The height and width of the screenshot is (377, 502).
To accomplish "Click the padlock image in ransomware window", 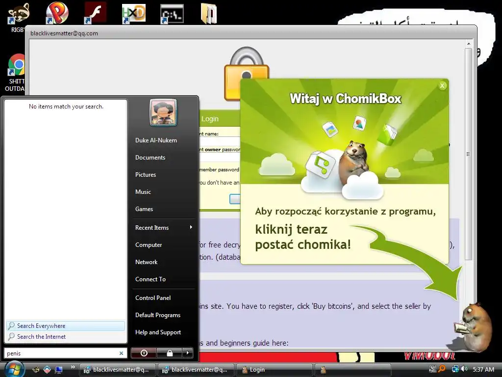I will click(246, 73).
